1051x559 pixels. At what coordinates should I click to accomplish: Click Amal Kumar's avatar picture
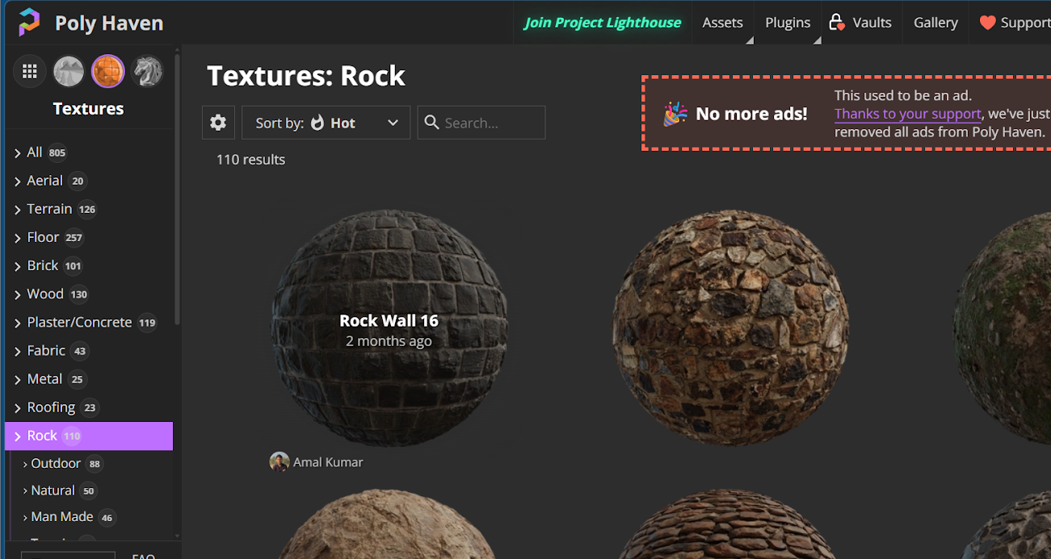point(280,462)
